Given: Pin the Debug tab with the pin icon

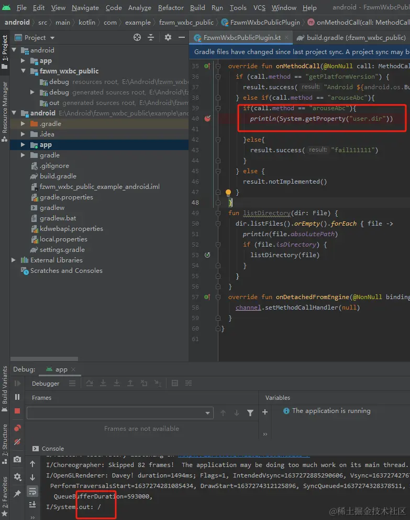Looking at the screenshot, I should (x=17, y=494).
